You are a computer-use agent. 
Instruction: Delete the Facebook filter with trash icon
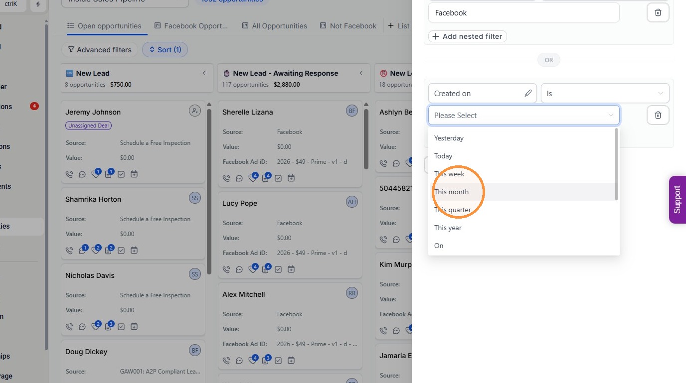tap(658, 12)
